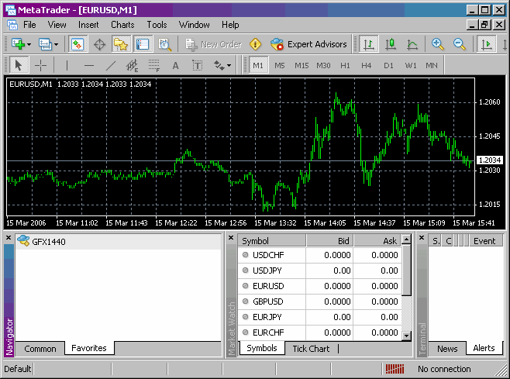This screenshot has height=379, width=510.
Task: Click the Market Watch scrollbar down arrow
Action: (x=407, y=336)
